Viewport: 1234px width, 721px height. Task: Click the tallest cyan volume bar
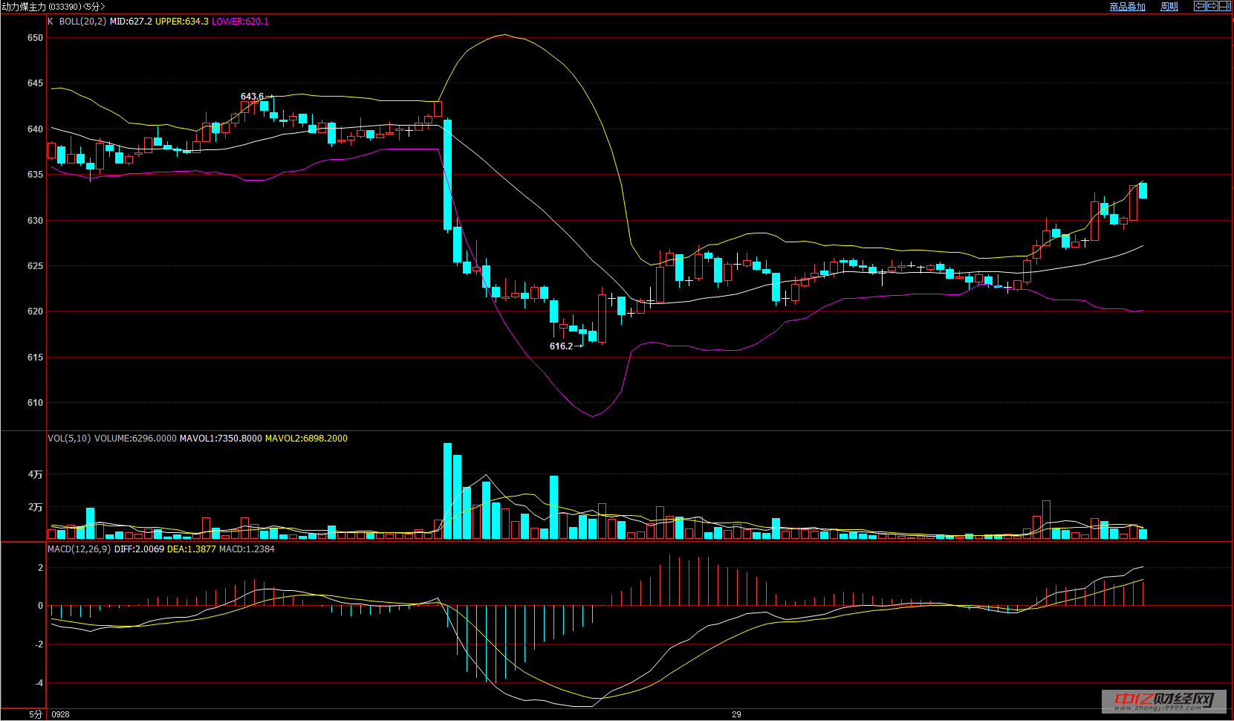[447, 491]
